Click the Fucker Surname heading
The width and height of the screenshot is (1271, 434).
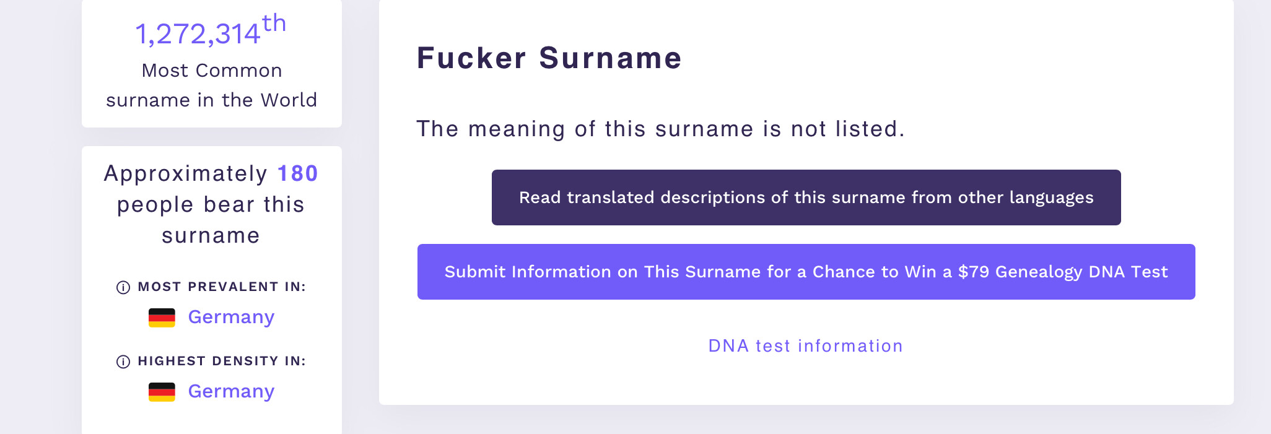[x=549, y=58]
